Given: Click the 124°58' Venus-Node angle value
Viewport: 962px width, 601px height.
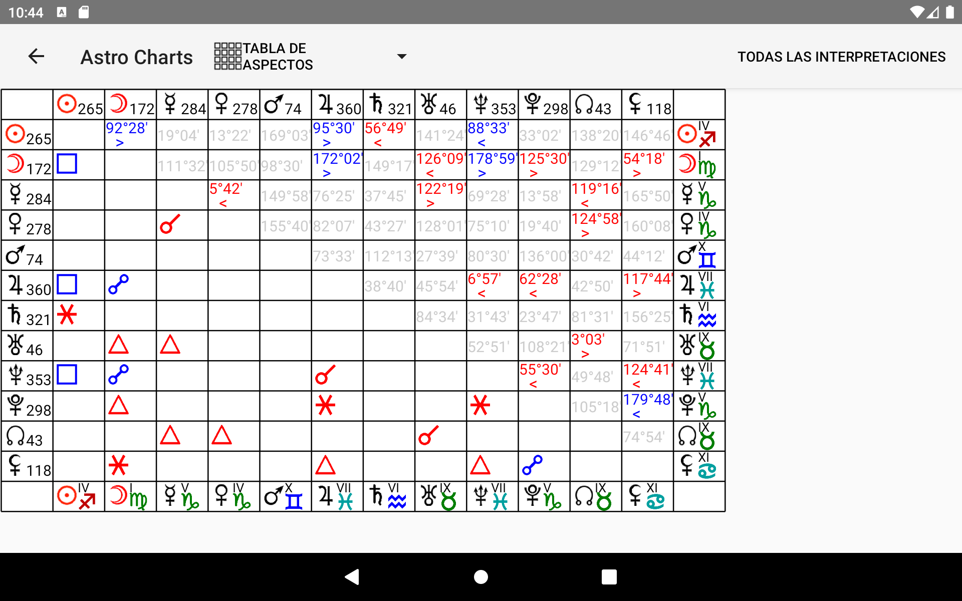Looking at the screenshot, I should click(x=597, y=219).
